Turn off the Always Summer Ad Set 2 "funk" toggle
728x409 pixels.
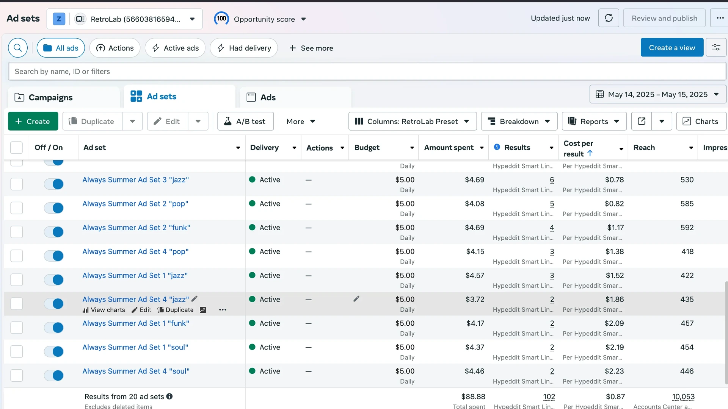coord(53,232)
